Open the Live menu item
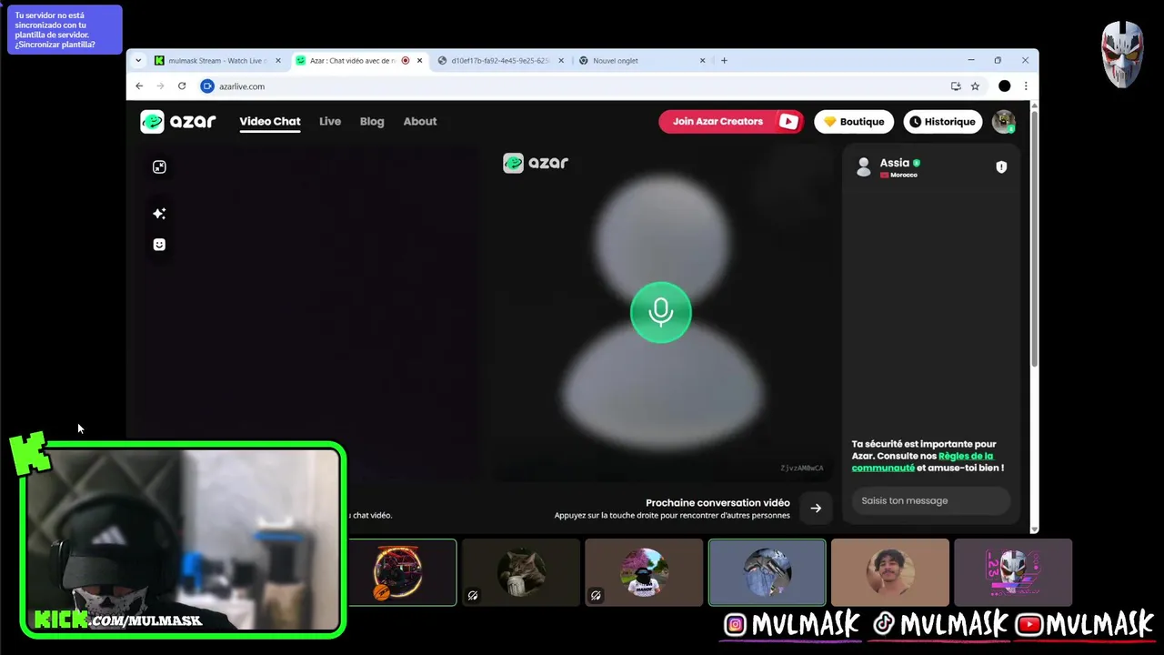The height and width of the screenshot is (655, 1164). pos(330,122)
